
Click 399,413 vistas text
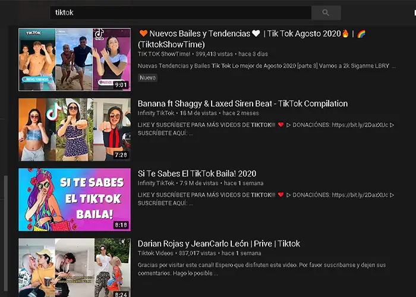click(214, 54)
